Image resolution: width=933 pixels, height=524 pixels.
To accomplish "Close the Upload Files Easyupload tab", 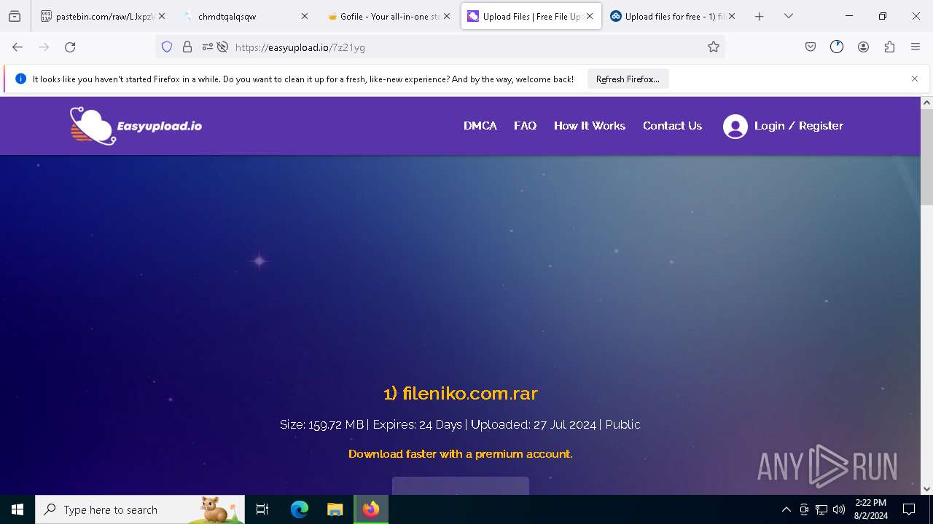I will tap(590, 16).
